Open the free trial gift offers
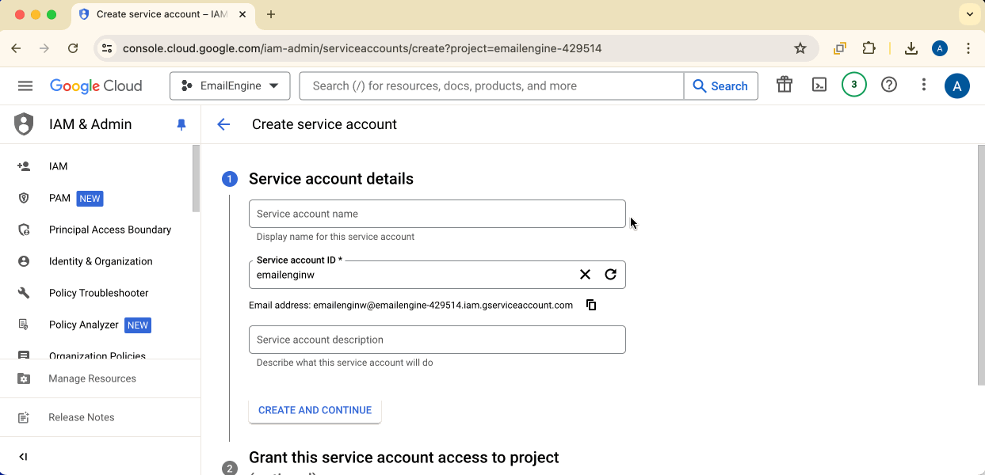Screen dimensions: 985x475 [784, 84]
